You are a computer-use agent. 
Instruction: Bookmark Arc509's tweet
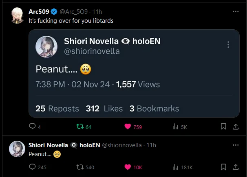click(x=223, y=127)
